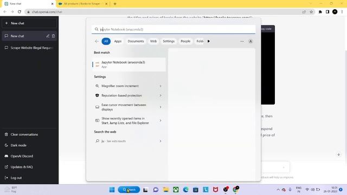The height and width of the screenshot is (195, 347).
Task: Switch to the Documents filter
Action: click(x=136, y=41)
